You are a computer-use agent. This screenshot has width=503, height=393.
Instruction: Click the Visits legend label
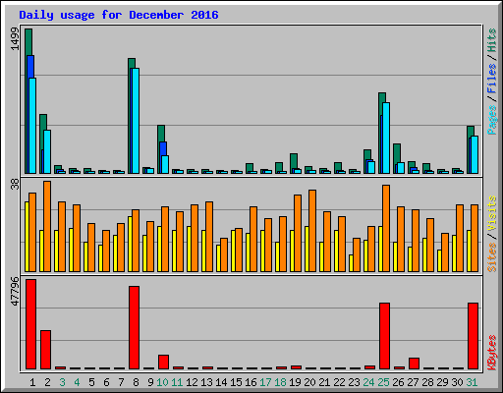coord(492,213)
